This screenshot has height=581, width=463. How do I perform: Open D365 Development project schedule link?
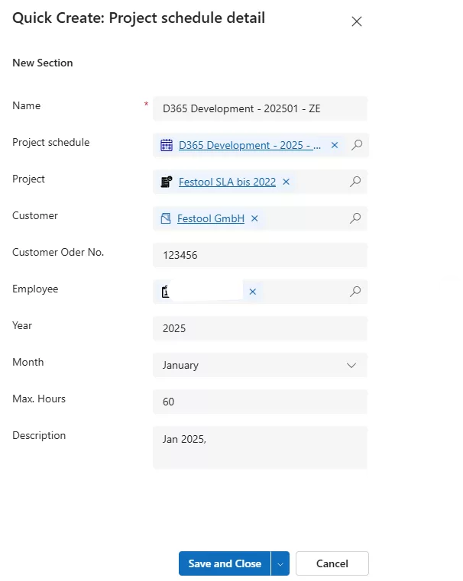point(250,145)
